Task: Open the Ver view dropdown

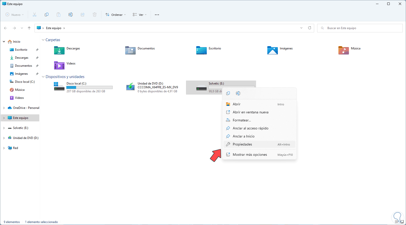Action: click(x=140, y=15)
